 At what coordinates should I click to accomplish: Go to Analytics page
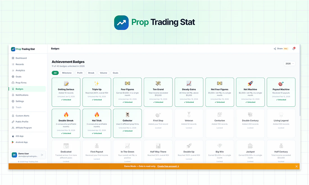(28, 70)
